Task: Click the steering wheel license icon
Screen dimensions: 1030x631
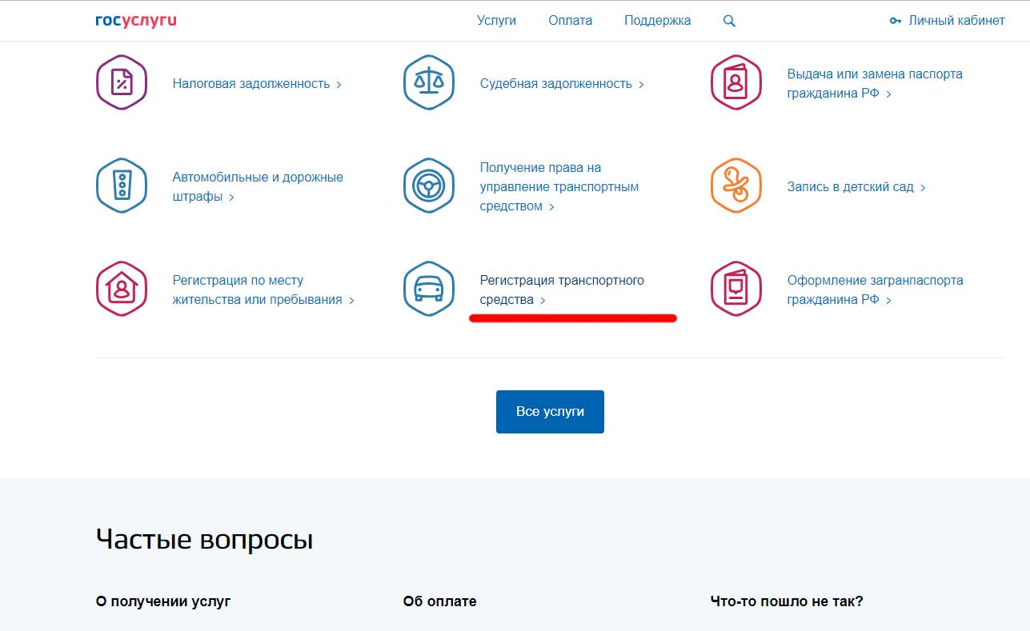Action: 429,186
